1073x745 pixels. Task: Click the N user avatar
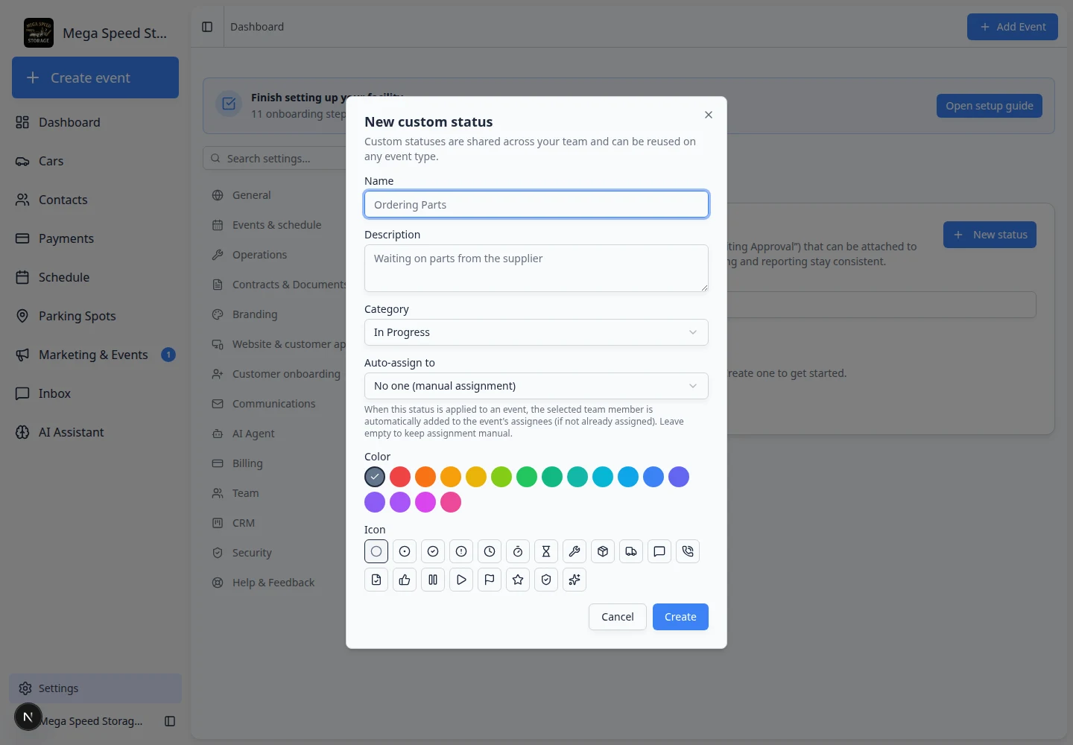28,717
